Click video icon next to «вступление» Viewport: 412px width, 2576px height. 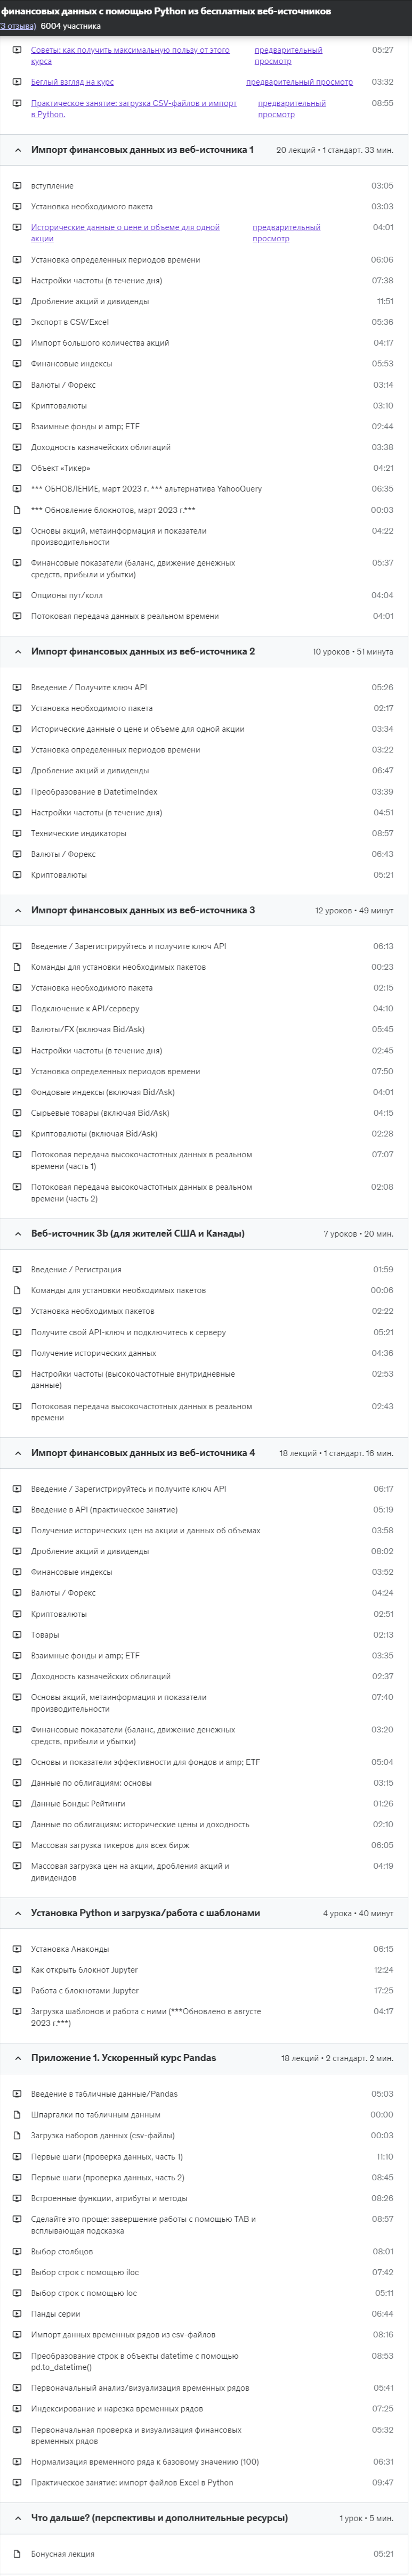(x=17, y=186)
